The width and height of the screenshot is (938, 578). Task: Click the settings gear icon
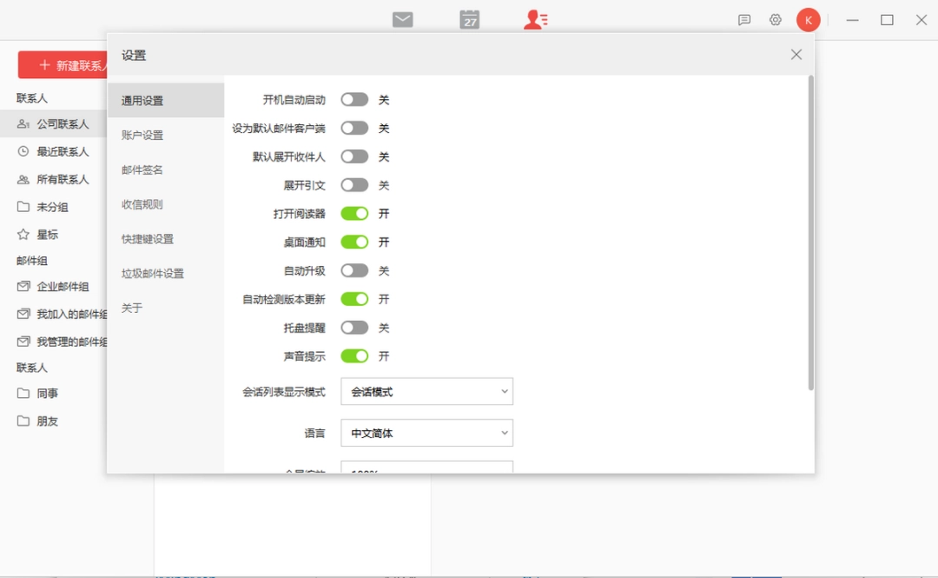pyautogui.click(x=775, y=19)
